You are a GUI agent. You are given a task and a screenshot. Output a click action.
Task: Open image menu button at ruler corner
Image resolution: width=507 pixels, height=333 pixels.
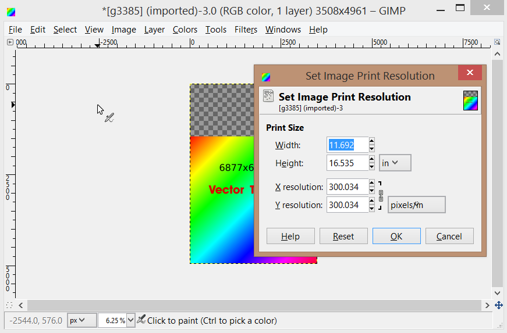(x=10, y=42)
